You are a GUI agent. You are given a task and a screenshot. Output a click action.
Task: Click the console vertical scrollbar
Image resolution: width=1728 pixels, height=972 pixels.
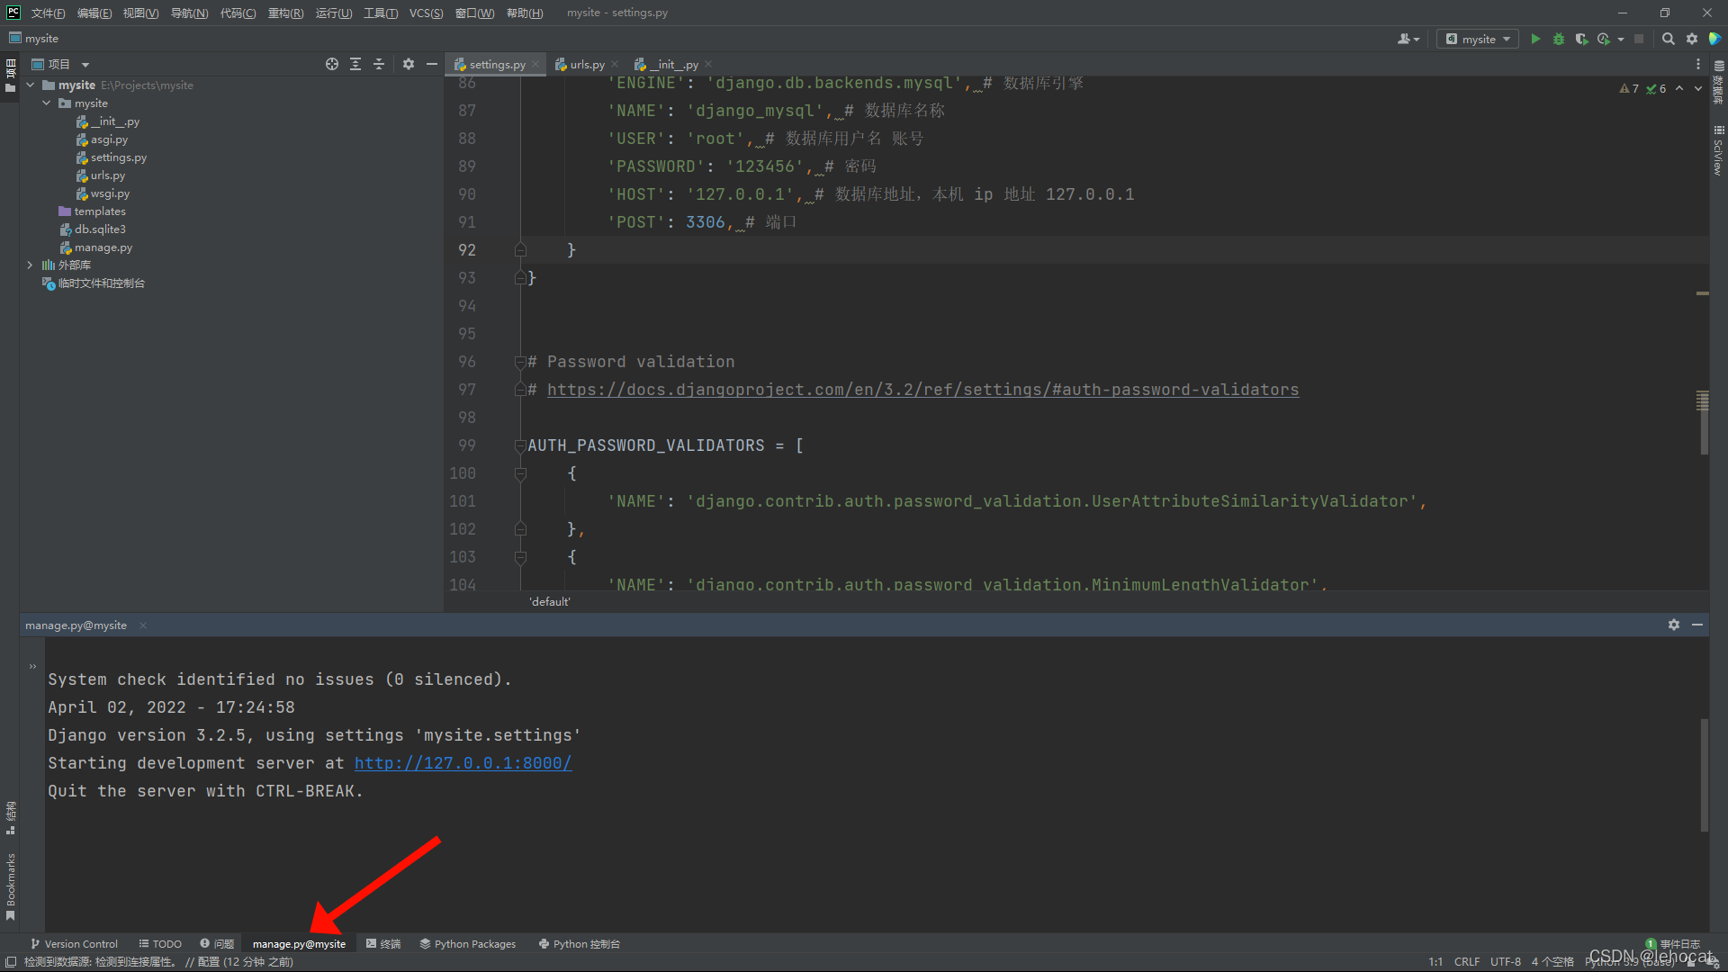1704,775
